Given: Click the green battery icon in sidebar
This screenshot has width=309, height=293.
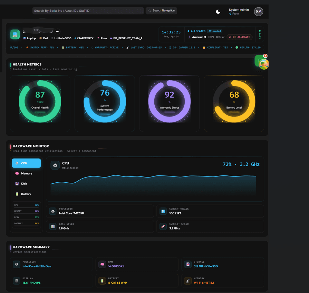Looking at the screenshot, I should click(x=17, y=194).
